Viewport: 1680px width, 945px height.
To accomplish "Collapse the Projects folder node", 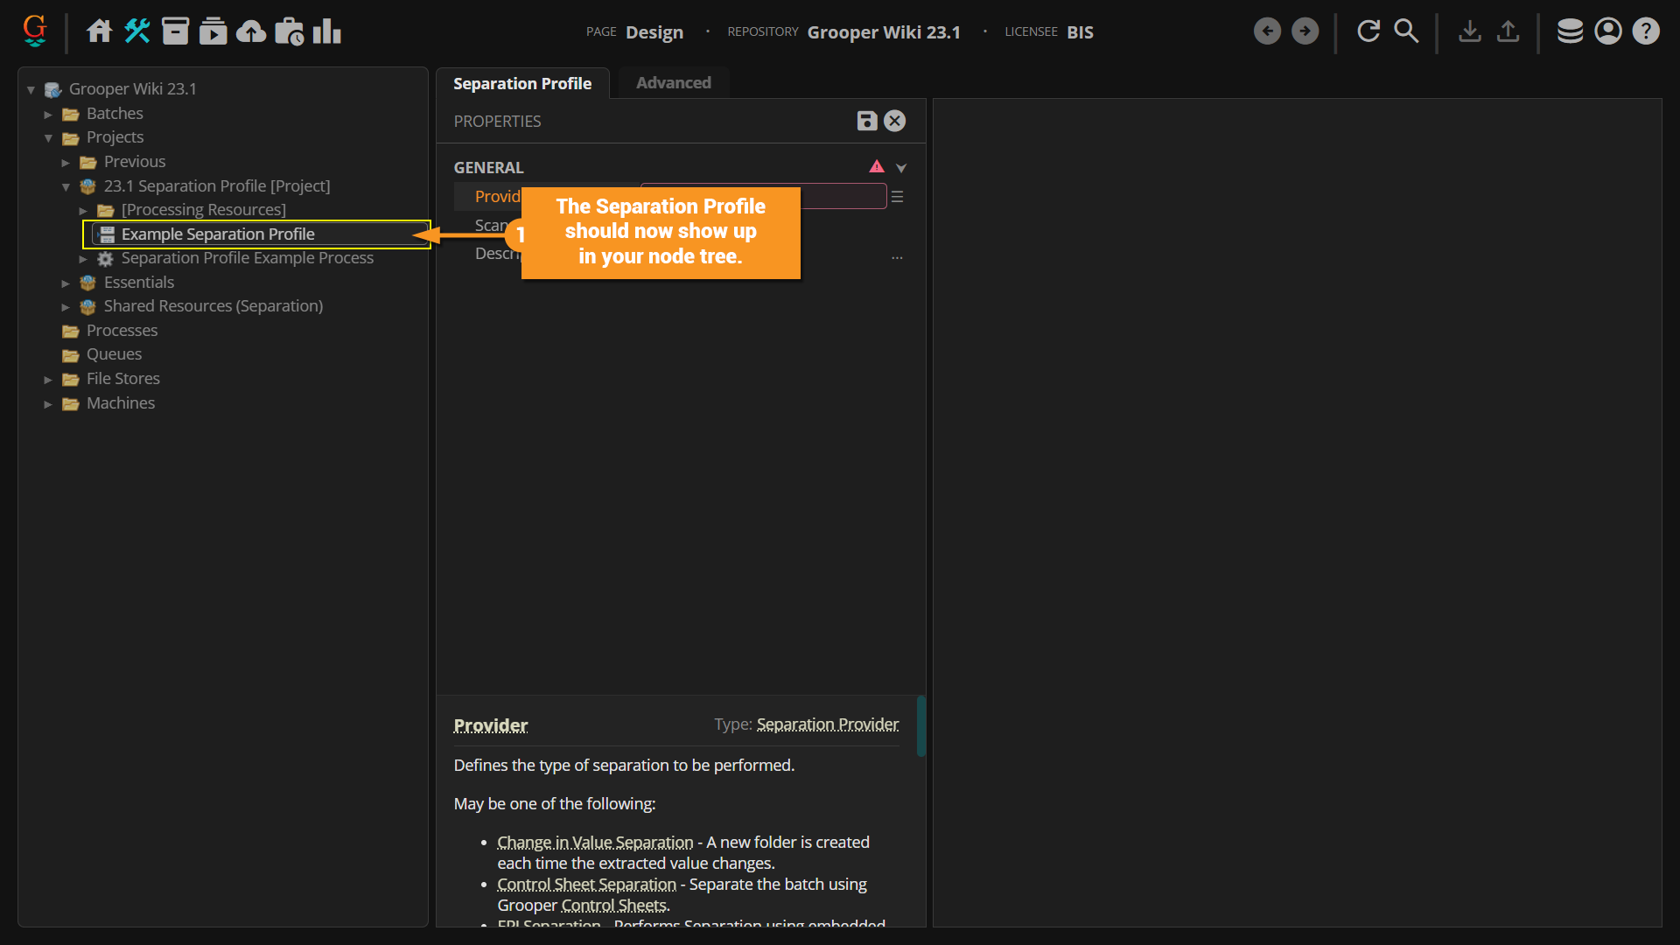I will [48, 138].
